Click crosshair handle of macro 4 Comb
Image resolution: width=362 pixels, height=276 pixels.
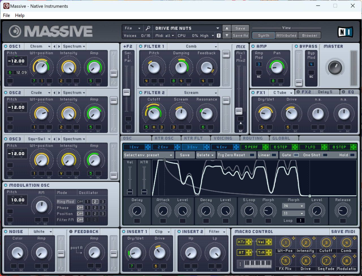click(x=354, y=238)
